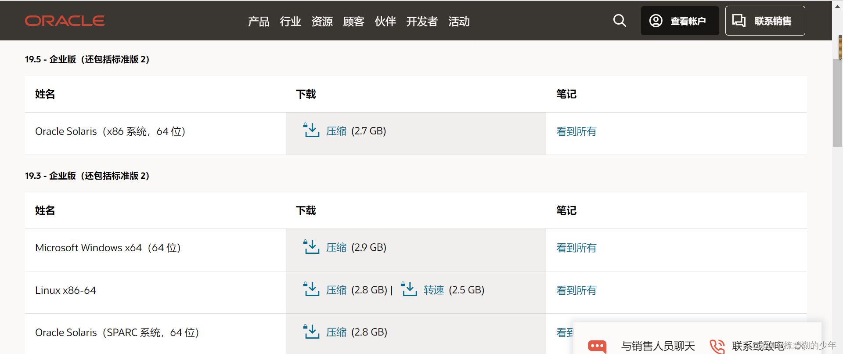The height and width of the screenshot is (354, 843).
Task: Open the 开发者 menu
Action: pyautogui.click(x=422, y=22)
